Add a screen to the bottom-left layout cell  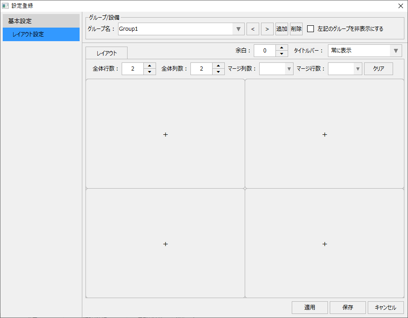pyautogui.click(x=165, y=243)
